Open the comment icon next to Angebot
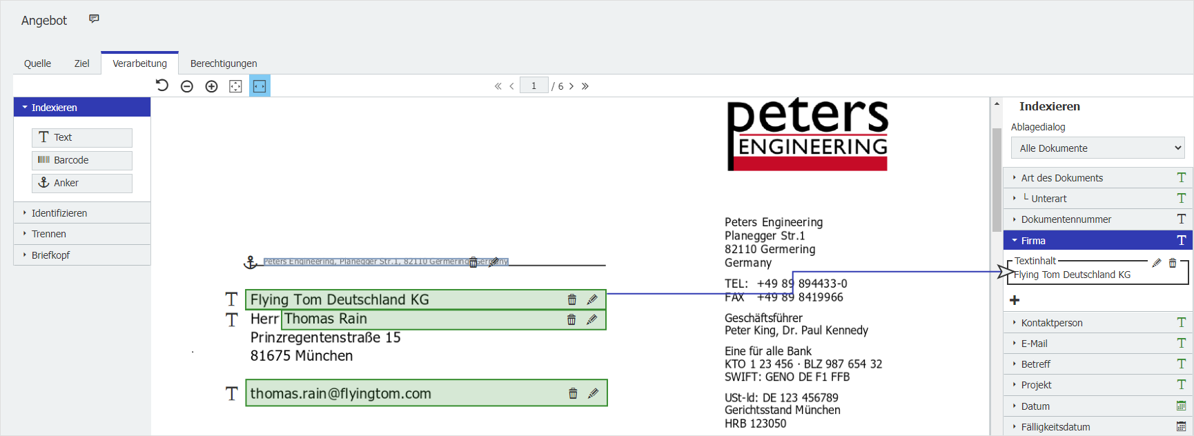The height and width of the screenshot is (436, 1194). pos(94,19)
